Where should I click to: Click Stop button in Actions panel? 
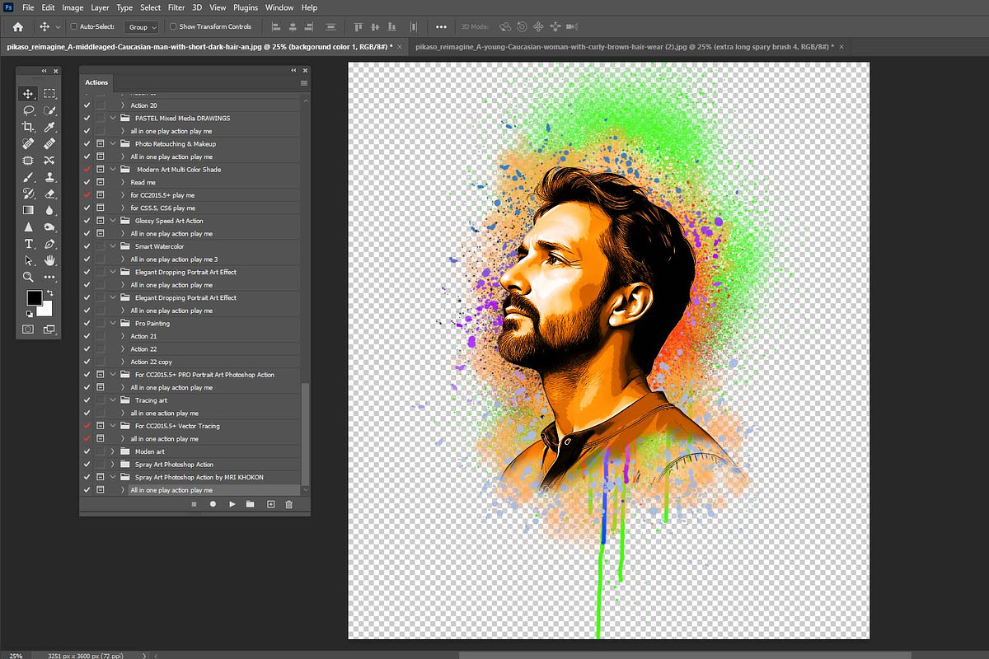pos(194,503)
